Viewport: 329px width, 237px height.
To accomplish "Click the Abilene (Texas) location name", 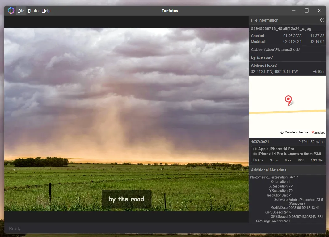I will click(264, 66).
